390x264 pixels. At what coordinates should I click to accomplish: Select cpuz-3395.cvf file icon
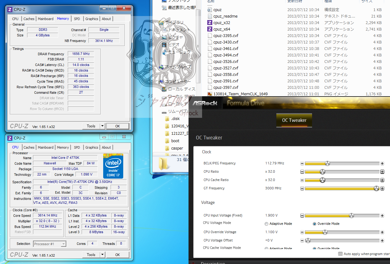click(210, 35)
